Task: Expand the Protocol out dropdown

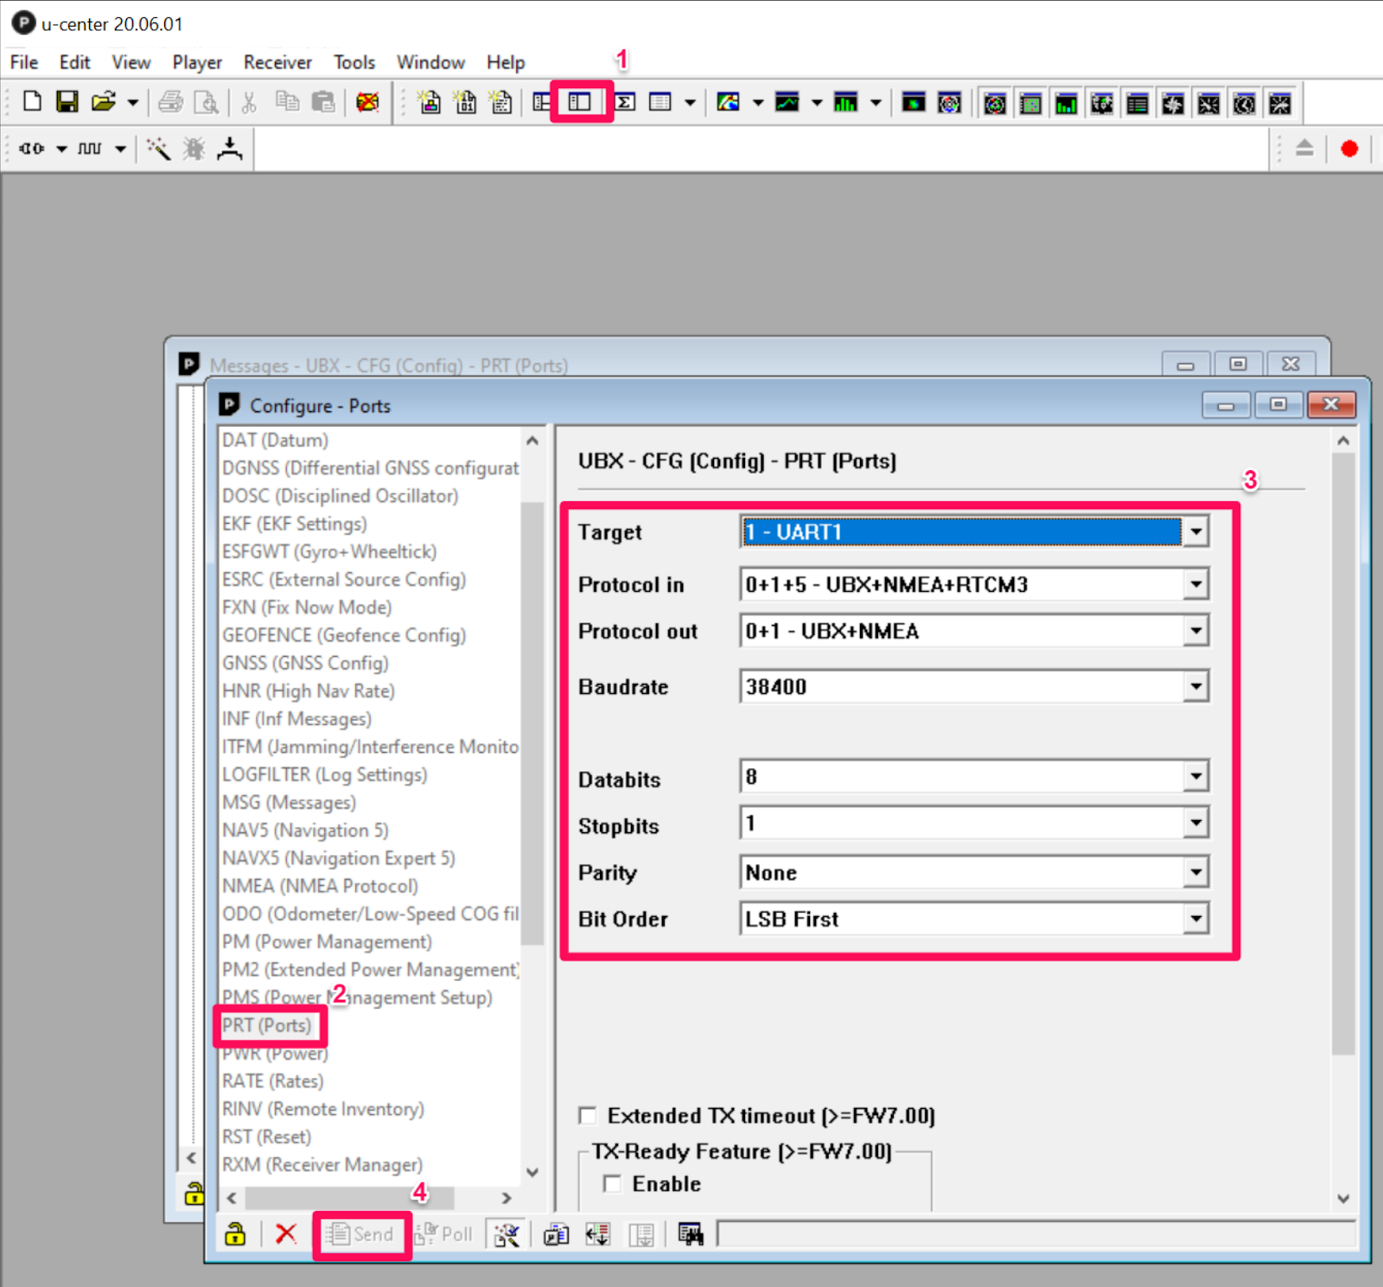Action: tap(1195, 631)
